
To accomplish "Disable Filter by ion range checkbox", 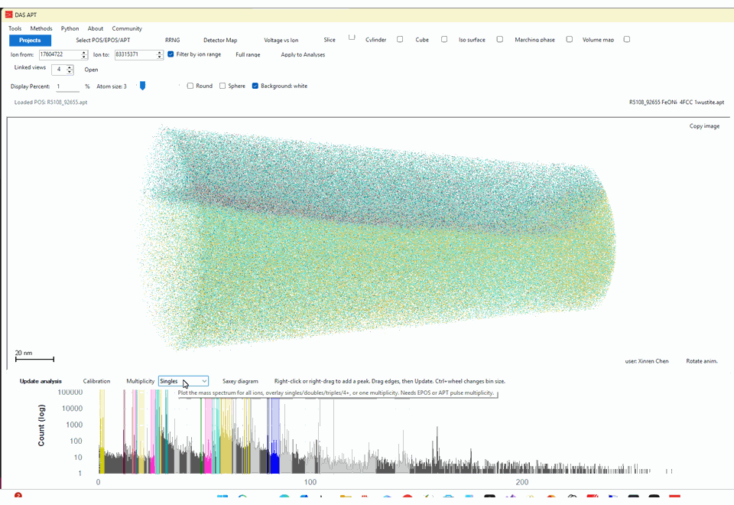I will (171, 54).
